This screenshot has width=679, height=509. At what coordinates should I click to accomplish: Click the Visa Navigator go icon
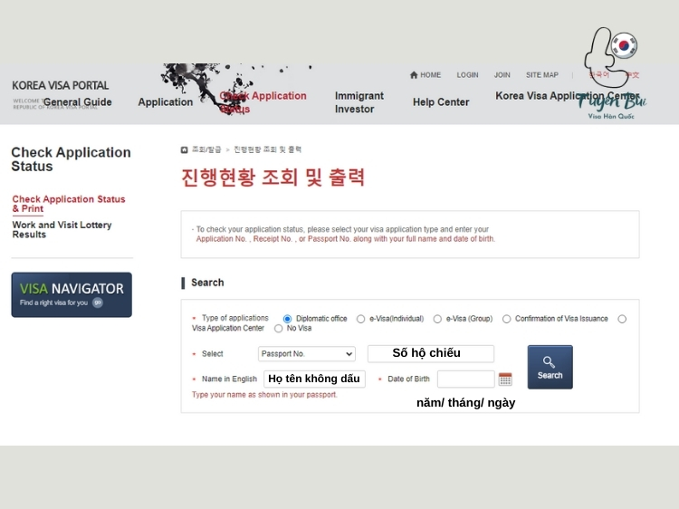(98, 303)
